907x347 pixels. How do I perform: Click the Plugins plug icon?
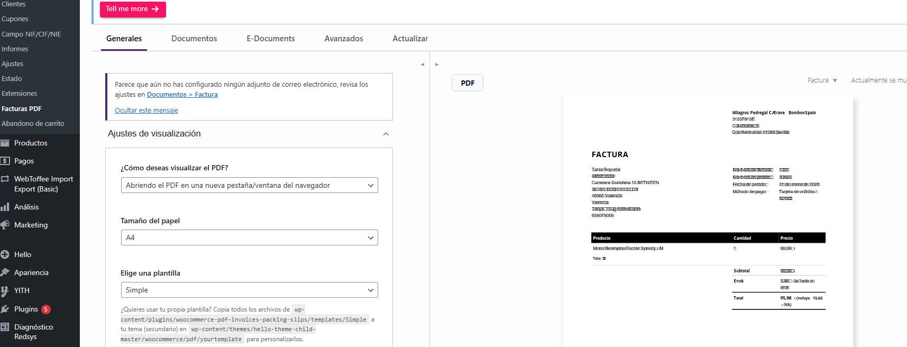coord(5,309)
